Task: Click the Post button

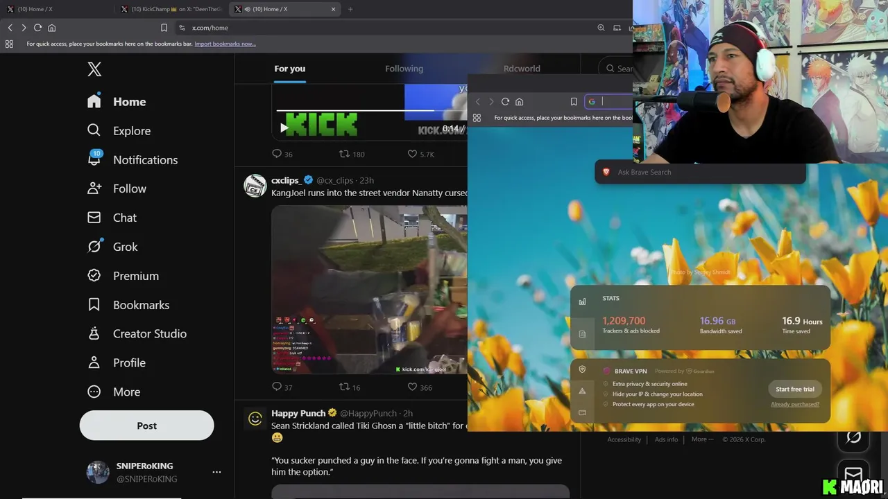Action: point(146,426)
